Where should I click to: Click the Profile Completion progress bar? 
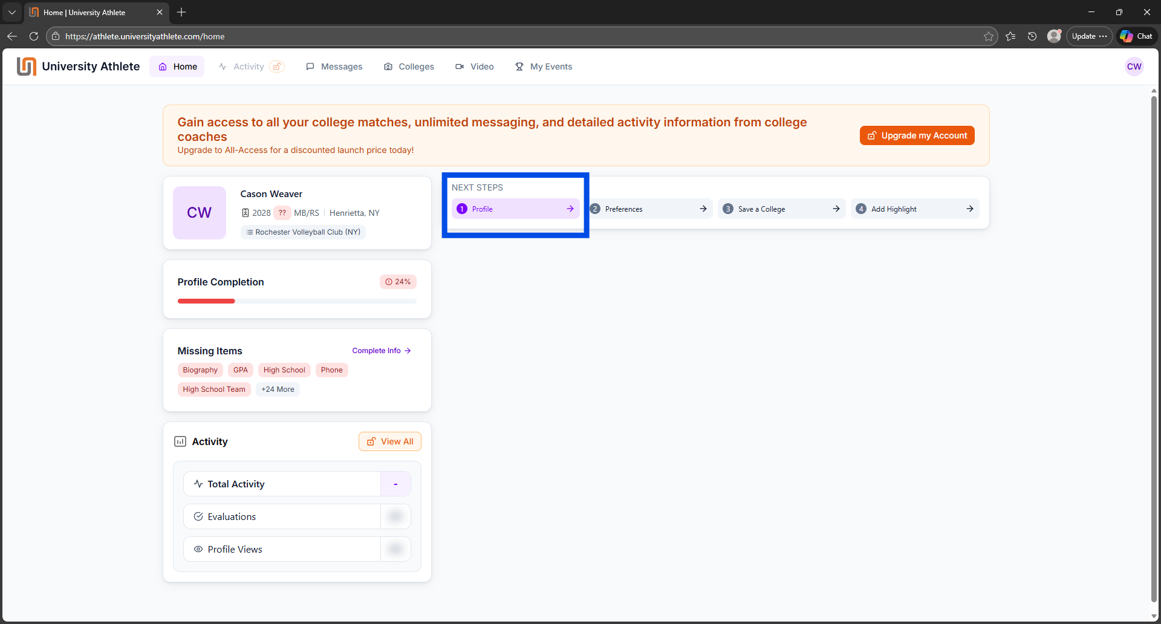point(297,301)
